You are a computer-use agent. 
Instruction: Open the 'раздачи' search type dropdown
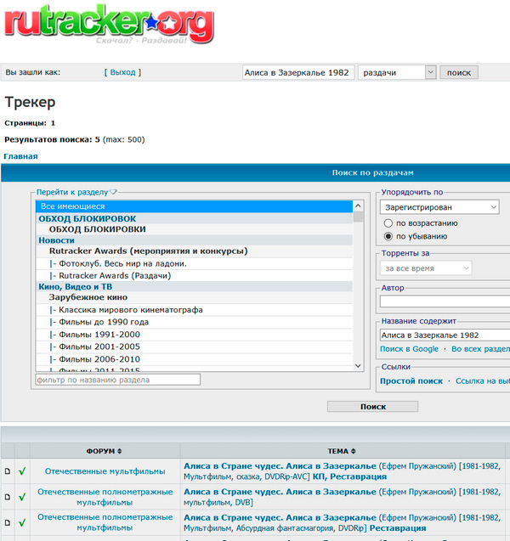coord(397,72)
